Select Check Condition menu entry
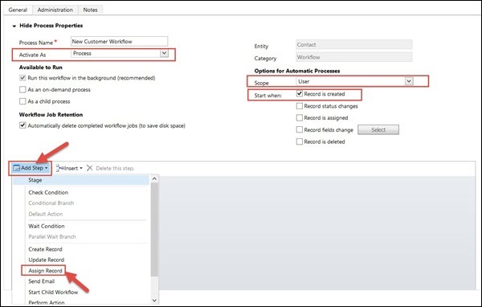The height and width of the screenshot is (307, 482). coord(48,193)
